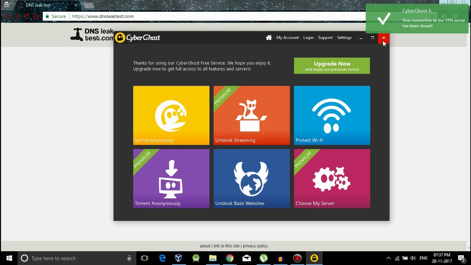471x265 pixels.
Task: Open the network Wi-Fi tray icon
Action: click(397, 258)
